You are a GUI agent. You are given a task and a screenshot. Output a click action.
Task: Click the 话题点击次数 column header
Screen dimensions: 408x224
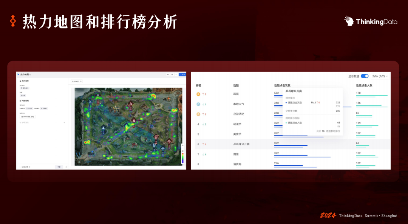point(282,85)
